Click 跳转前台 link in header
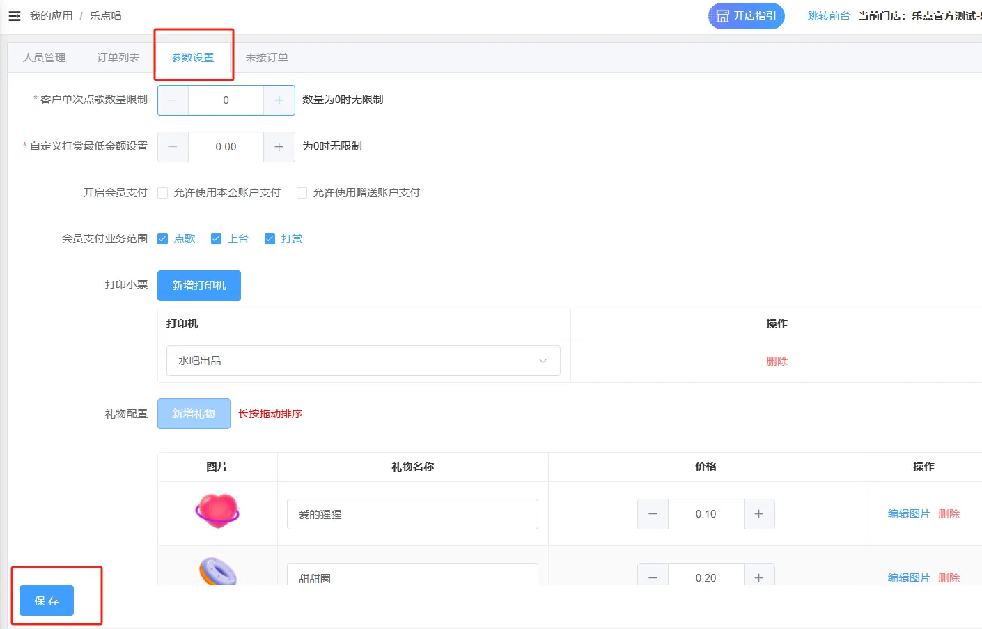 pos(828,16)
